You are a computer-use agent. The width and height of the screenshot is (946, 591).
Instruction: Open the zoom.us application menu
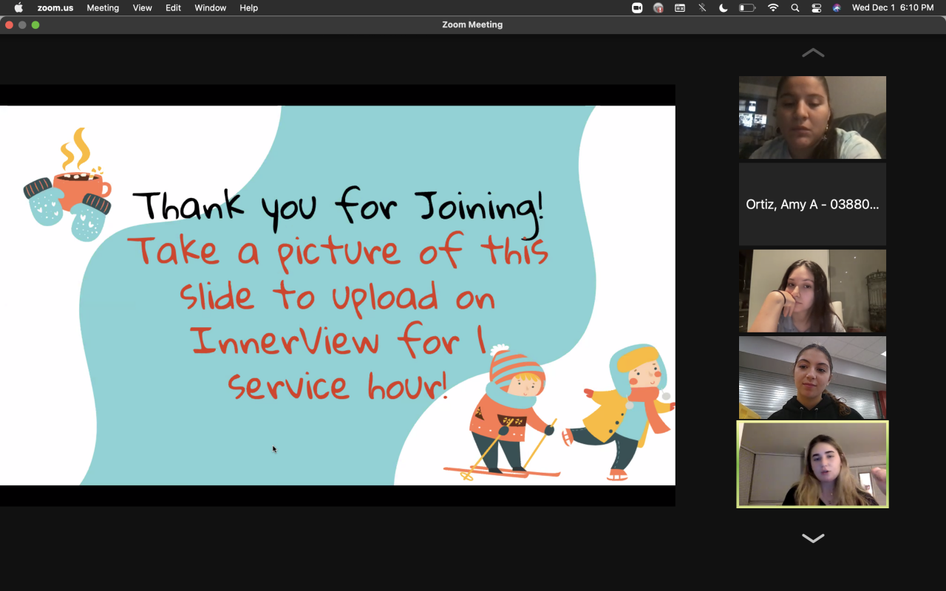(x=55, y=8)
